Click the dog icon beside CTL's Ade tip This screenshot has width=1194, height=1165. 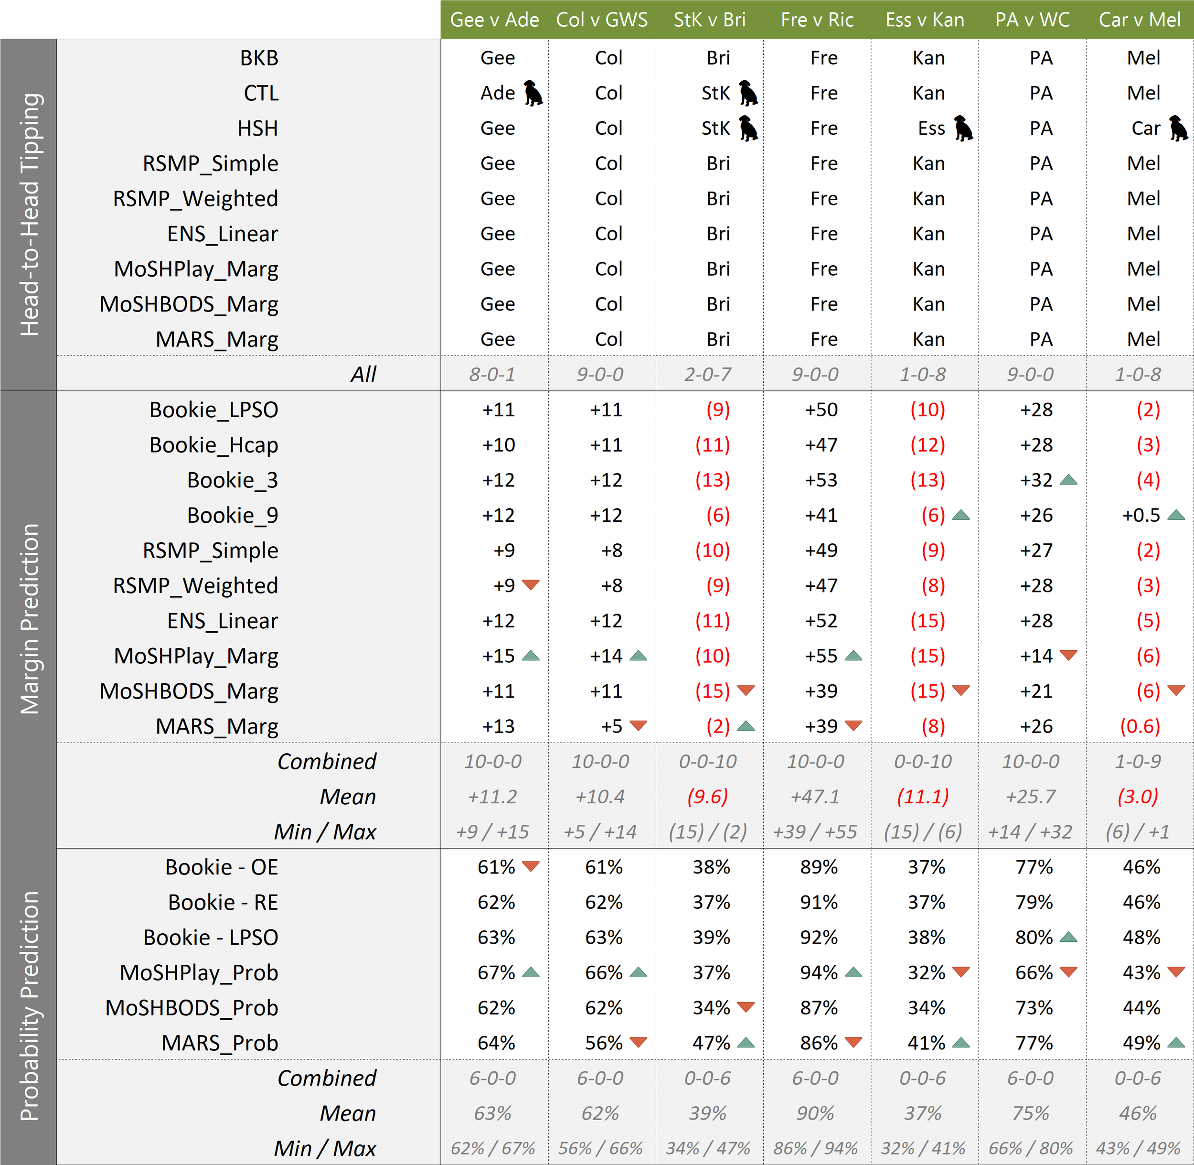(533, 94)
